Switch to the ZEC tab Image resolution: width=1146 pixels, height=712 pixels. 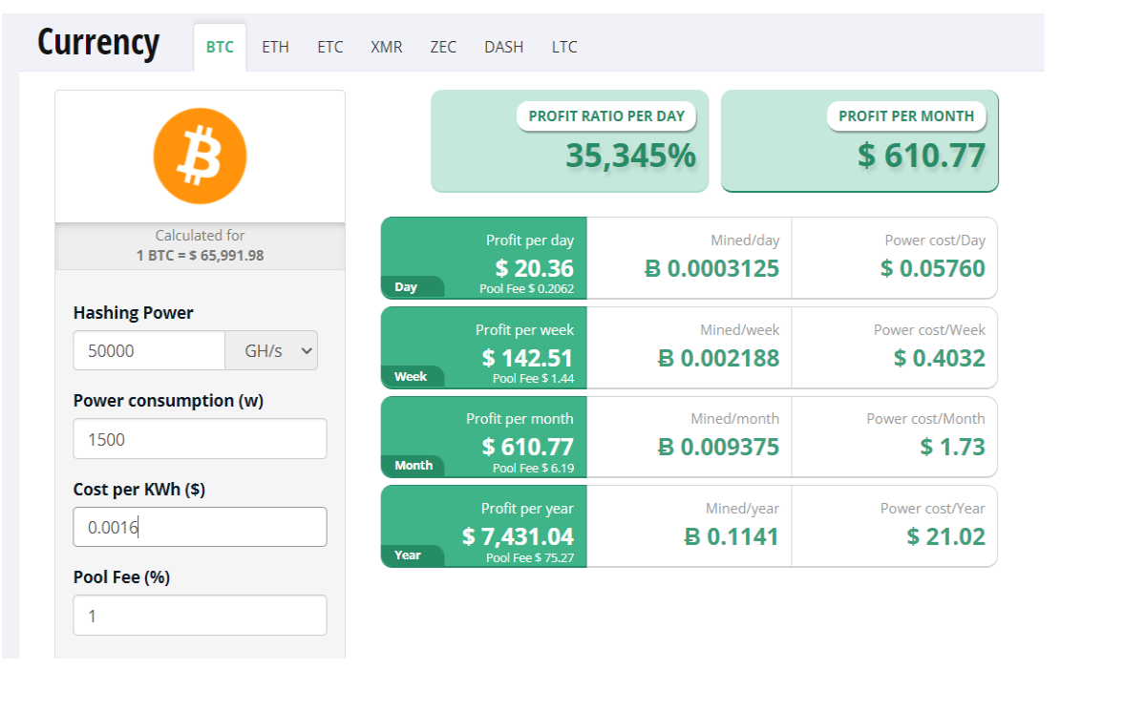click(x=443, y=47)
